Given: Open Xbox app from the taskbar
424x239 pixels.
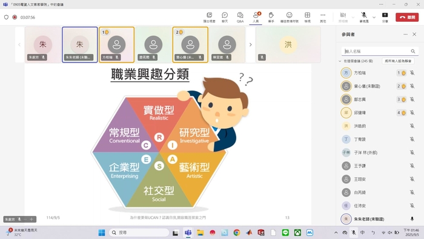Looking at the screenshot, I should 297,232.
